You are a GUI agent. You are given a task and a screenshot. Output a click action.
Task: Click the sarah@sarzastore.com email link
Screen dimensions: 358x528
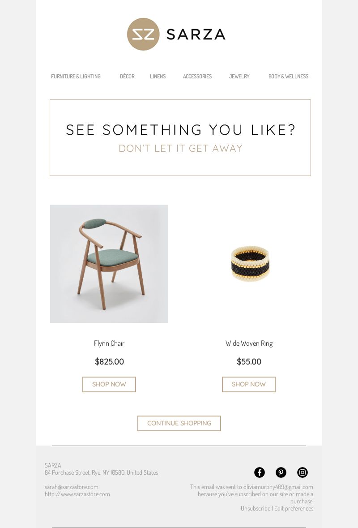(71, 487)
